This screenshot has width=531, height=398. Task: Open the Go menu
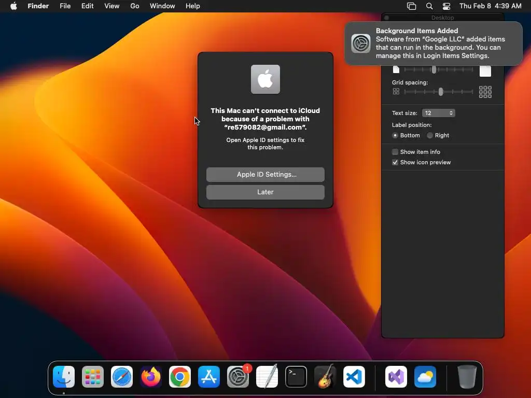coord(135,6)
